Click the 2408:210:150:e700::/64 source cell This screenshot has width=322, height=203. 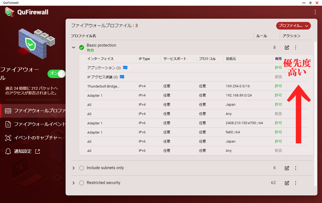tap(244, 123)
